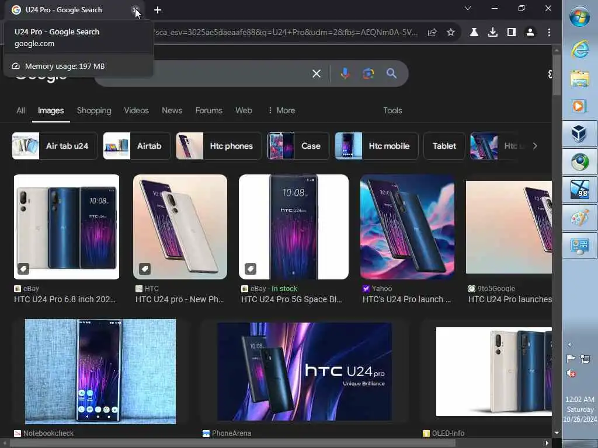
Task: Open HTC U24 pro - New Ph... image
Action: point(180,227)
